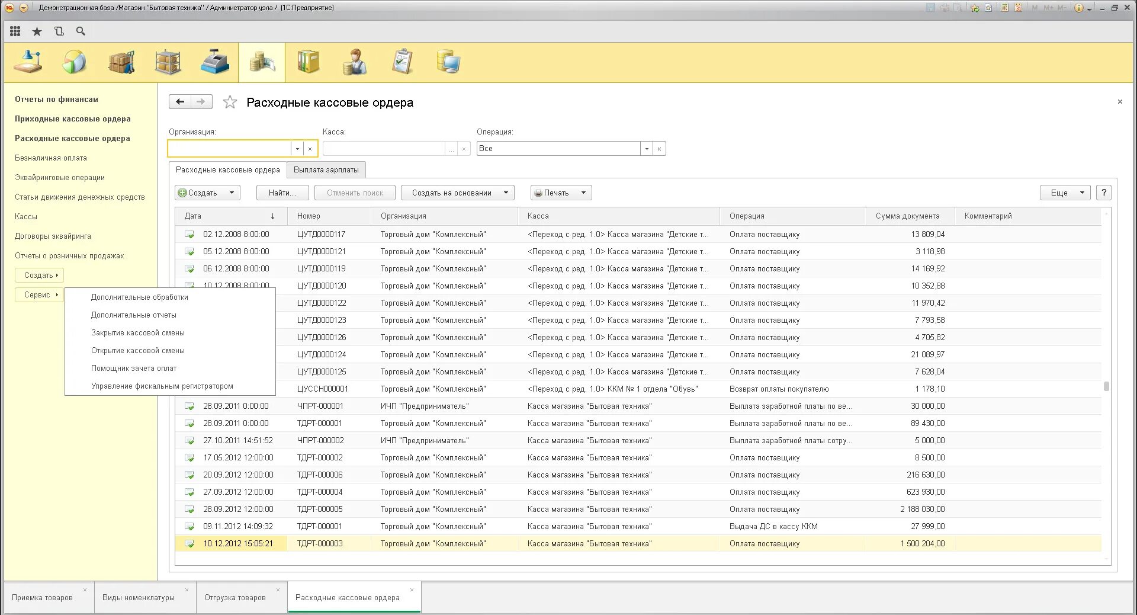Open the history scroll icon
Image resolution: width=1137 pixels, height=615 pixels.
pyautogui.click(x=59, y=31)
